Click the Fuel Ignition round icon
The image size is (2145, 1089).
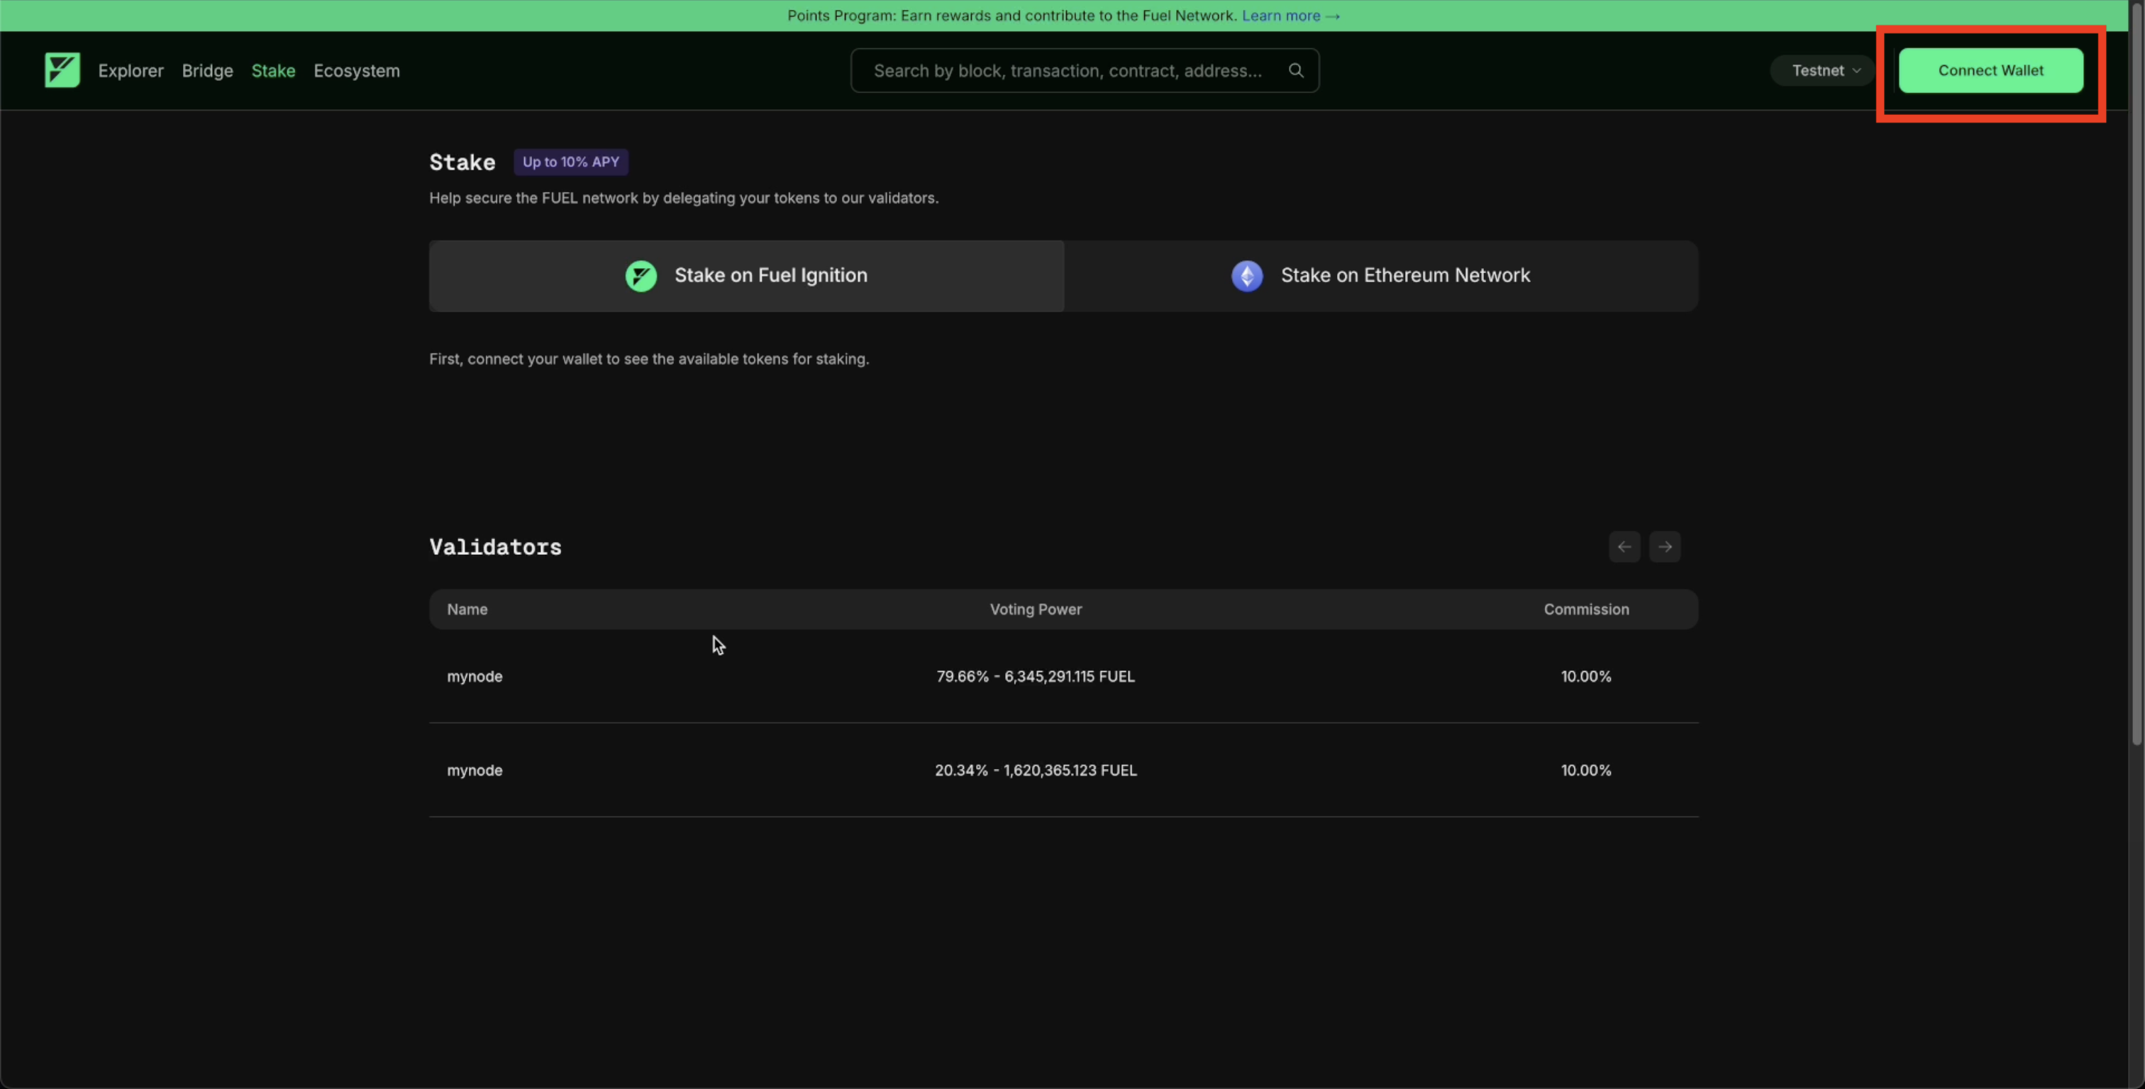(641, 275)
